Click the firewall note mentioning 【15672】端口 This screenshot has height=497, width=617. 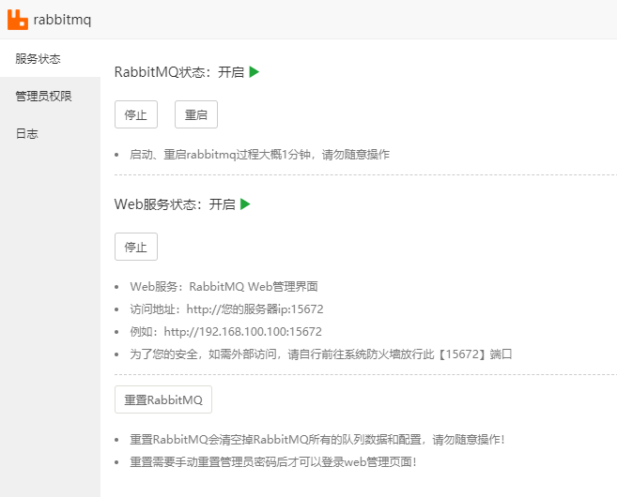pos(320,354)
